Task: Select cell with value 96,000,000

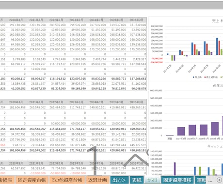Action: point(18,40)
